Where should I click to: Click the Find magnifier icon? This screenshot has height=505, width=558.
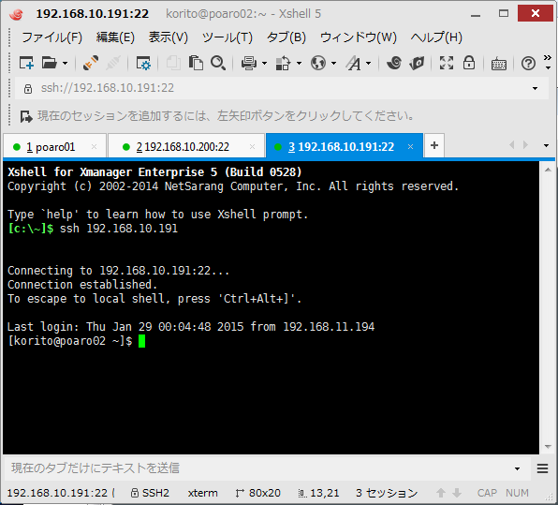(218, 63)
